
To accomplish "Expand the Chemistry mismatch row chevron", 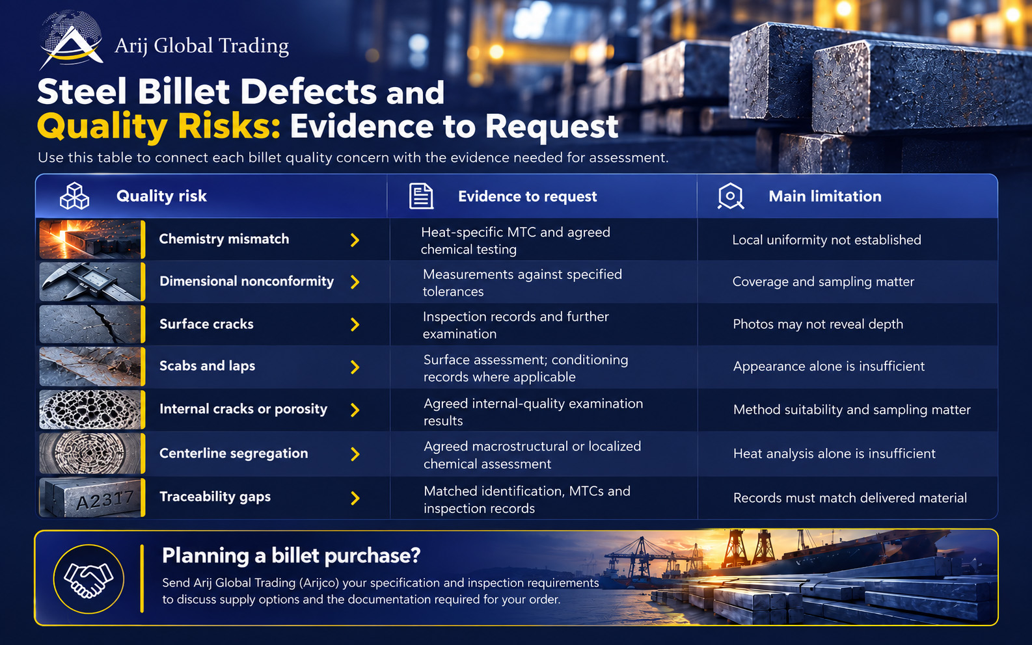I will point(355,240).
